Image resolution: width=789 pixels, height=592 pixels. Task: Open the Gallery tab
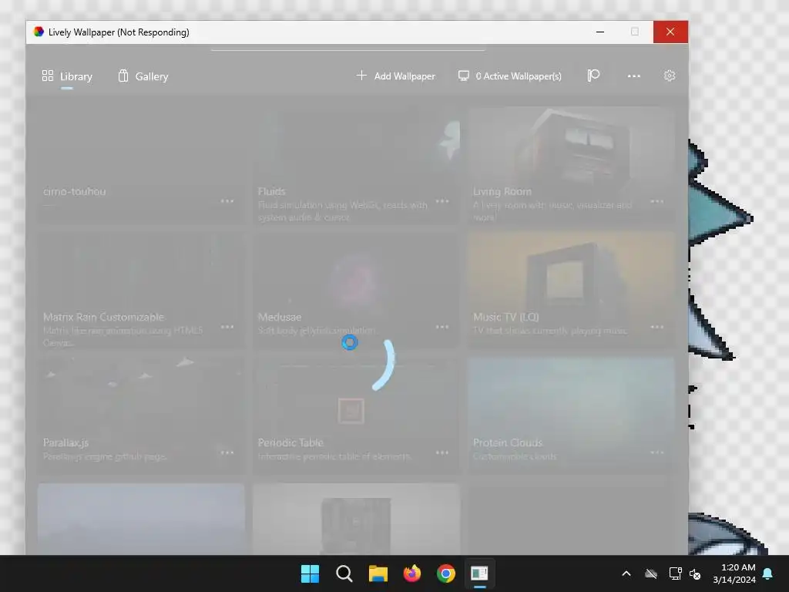143,76
